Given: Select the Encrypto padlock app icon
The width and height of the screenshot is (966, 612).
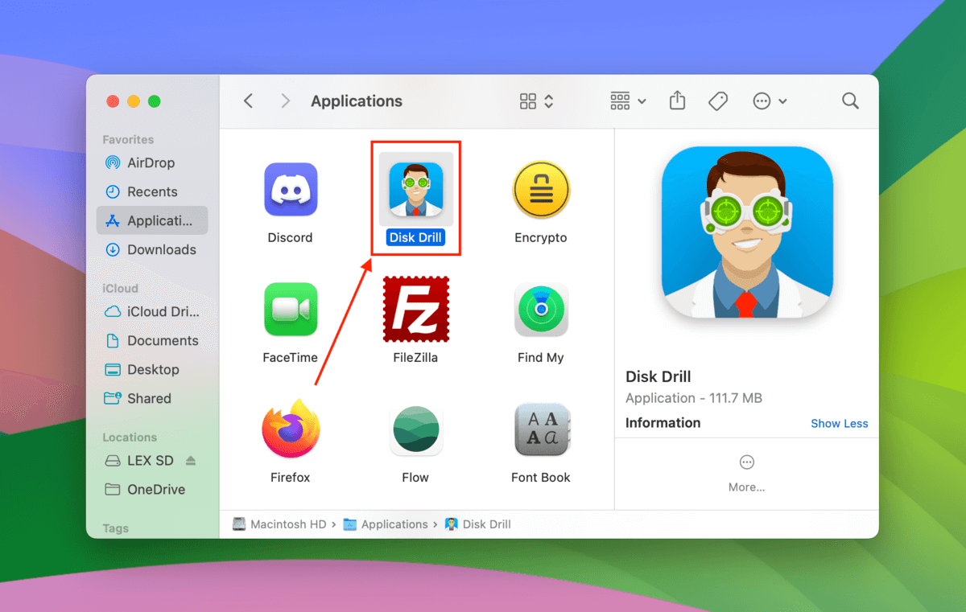Looking at the screenshot, I should click(x=541, y=190).
